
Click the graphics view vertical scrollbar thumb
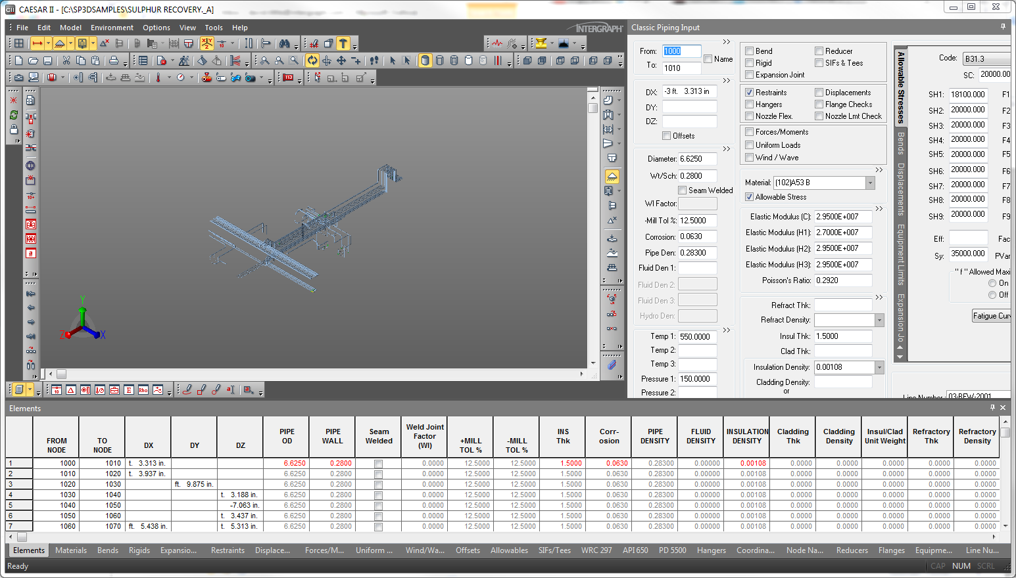click(x=593, y=108)
